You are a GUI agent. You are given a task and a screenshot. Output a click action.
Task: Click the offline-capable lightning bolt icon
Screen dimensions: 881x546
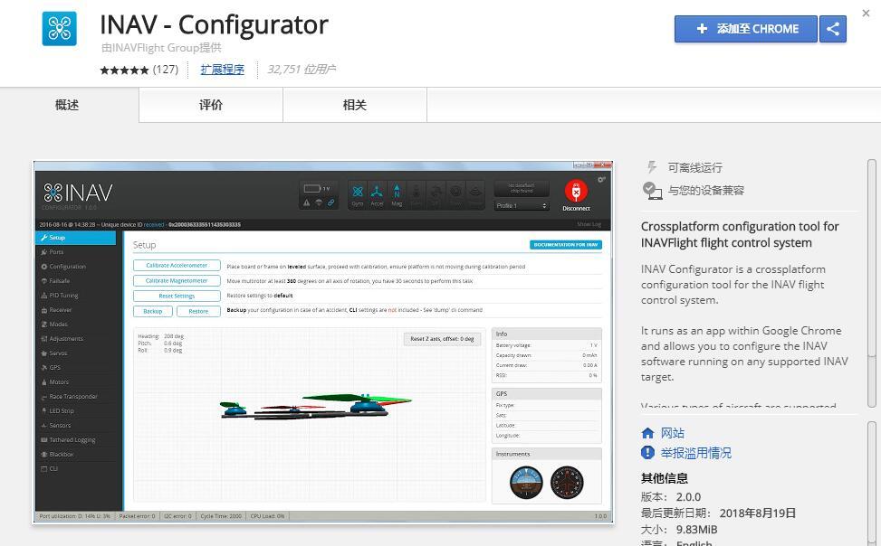tap(651, 167)
